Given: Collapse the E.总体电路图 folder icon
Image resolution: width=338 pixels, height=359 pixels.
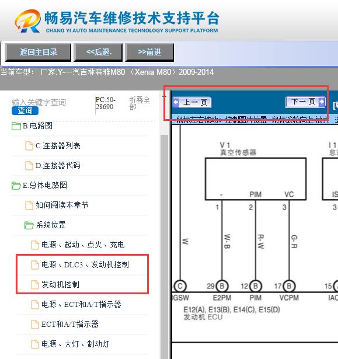Looking at the screenshot, I should point(16,186).
